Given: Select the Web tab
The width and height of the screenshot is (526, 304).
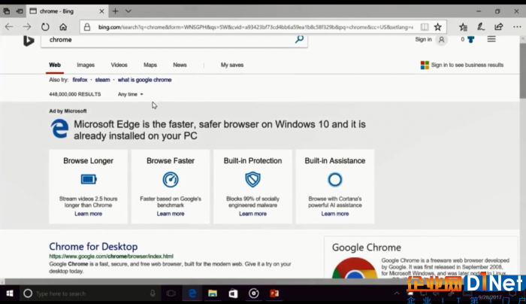Looking at the screenshot, I should coord(55,65).
